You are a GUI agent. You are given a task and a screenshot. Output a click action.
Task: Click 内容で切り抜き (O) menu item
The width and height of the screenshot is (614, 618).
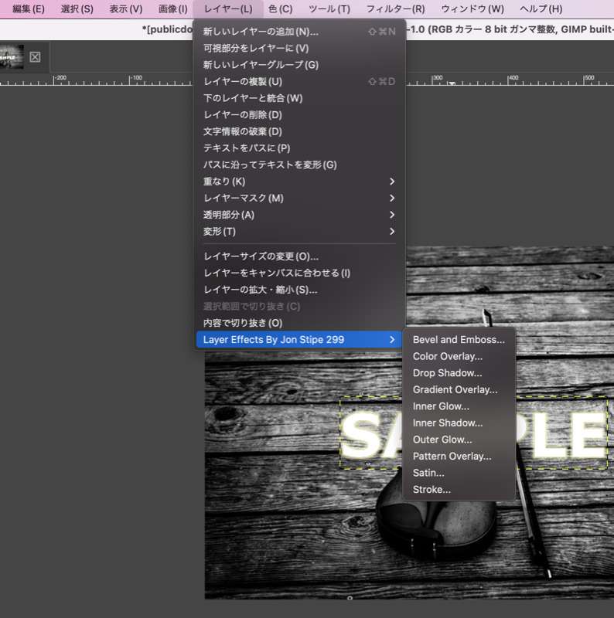pos(243,323)
